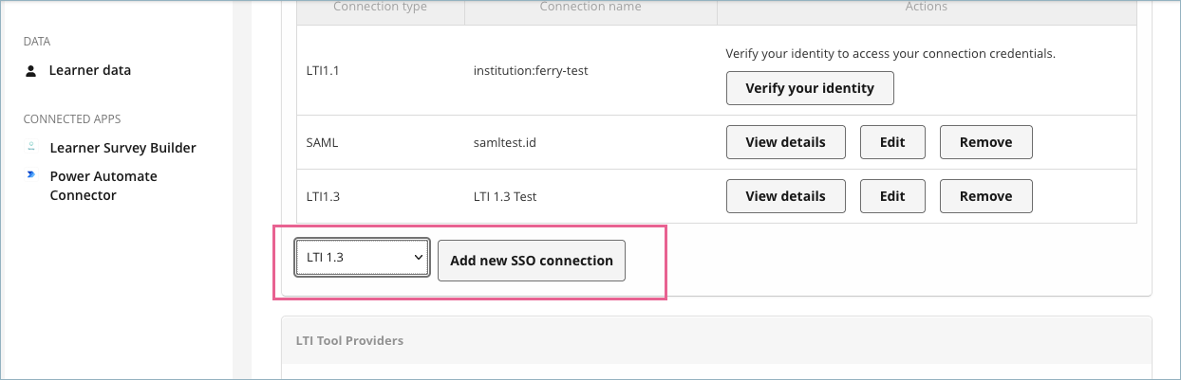Click the Learner data person icon
The width and height of the screenshot is (1181, 380).
(x=31, y=70)
